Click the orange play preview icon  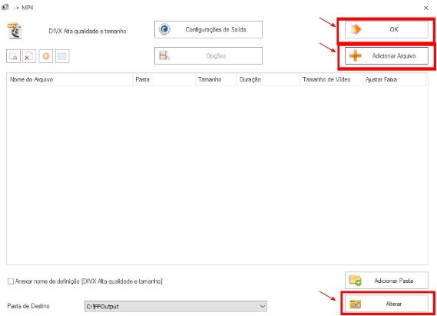tap(46, 56)
